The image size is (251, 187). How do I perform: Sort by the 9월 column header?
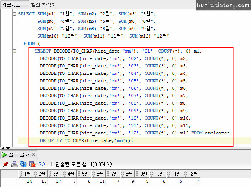142,174
